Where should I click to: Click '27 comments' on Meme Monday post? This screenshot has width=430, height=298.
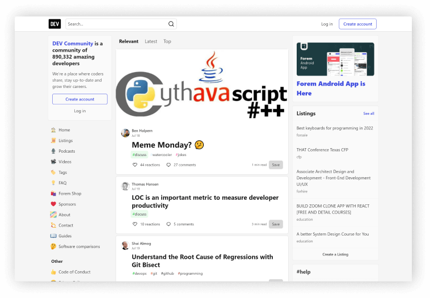(x=185, y=165)
